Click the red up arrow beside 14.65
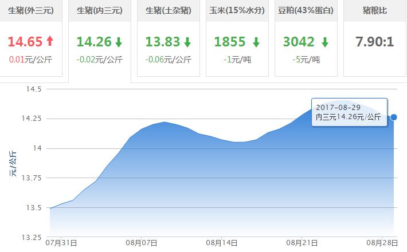 coord(49,41)
